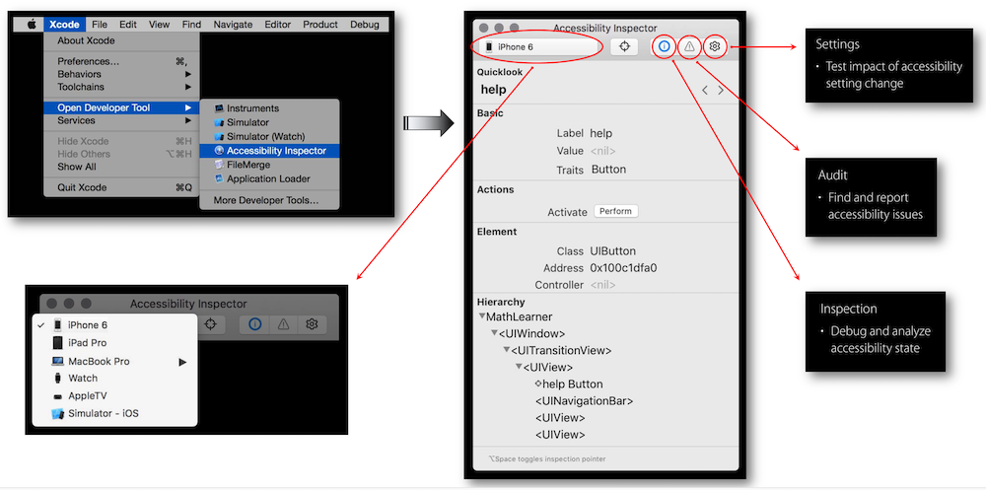
Task: Expand MacBook Pro submenu arrow
Action: click(x=182, y=362)
